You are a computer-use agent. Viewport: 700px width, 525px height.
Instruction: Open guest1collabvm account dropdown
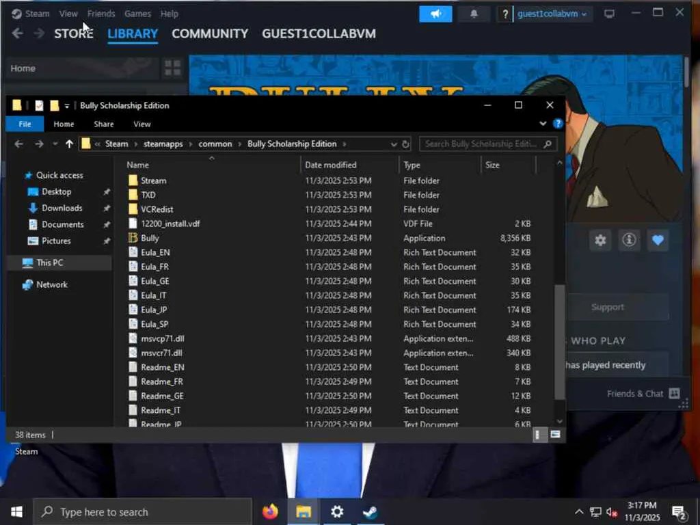tap(552, 14)
